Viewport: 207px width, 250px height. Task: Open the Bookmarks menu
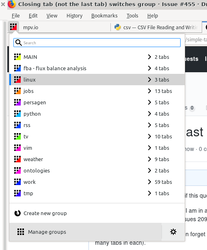104,15
